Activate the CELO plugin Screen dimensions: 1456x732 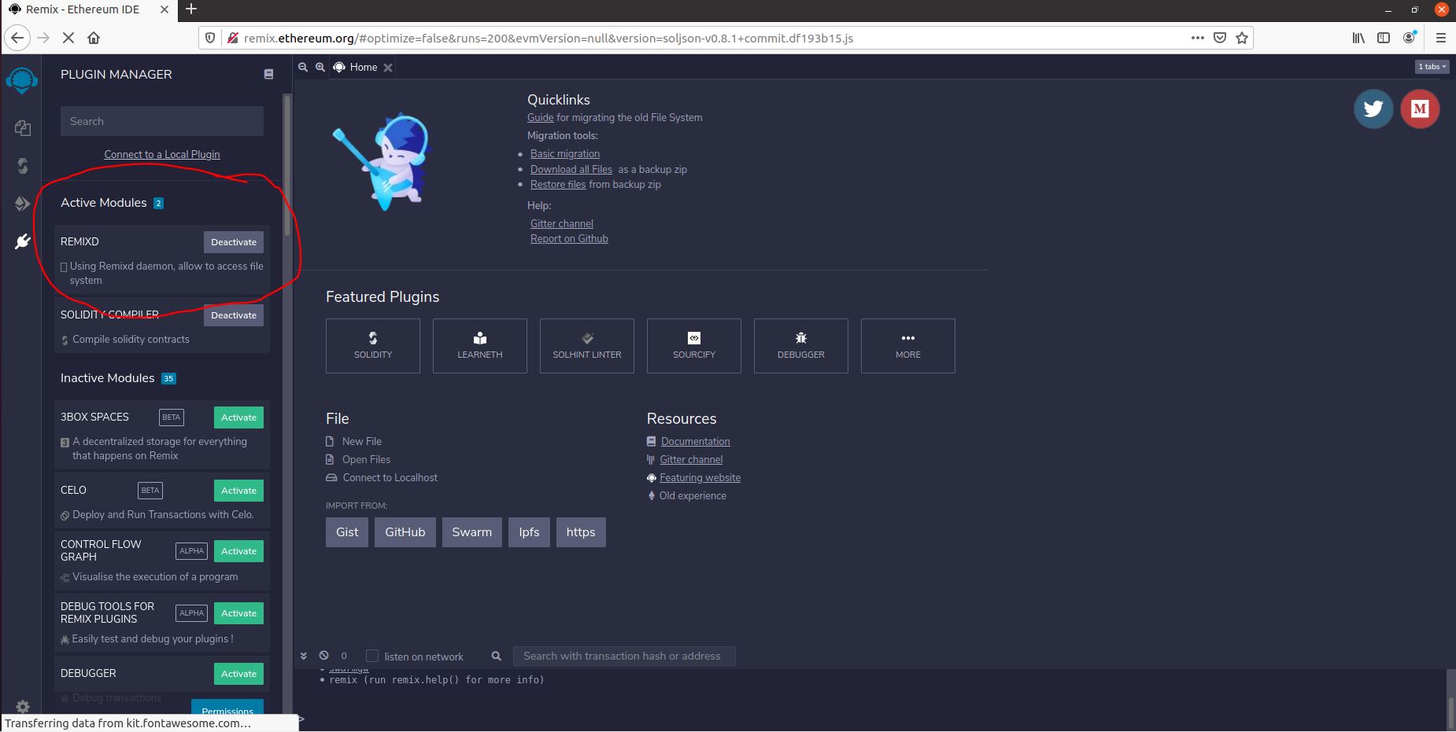click(238, 491)
